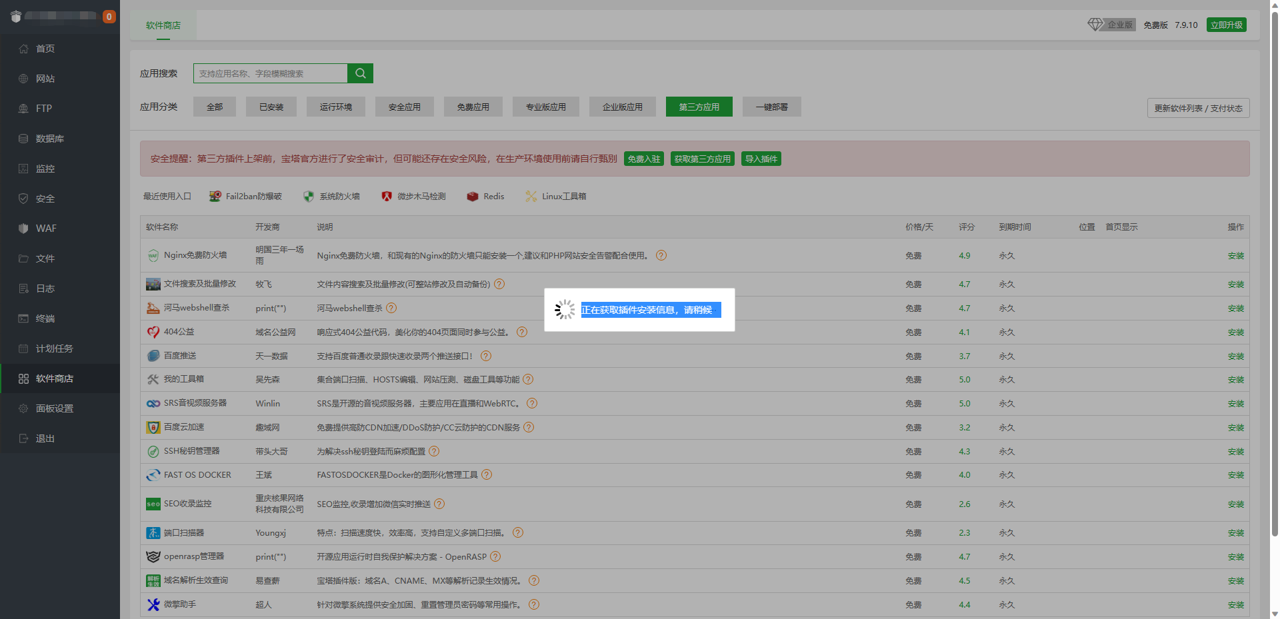The image size is (1280, 619).
Task: Click the openrasp管理器 app icon
Action: click(x=153, y=556)
